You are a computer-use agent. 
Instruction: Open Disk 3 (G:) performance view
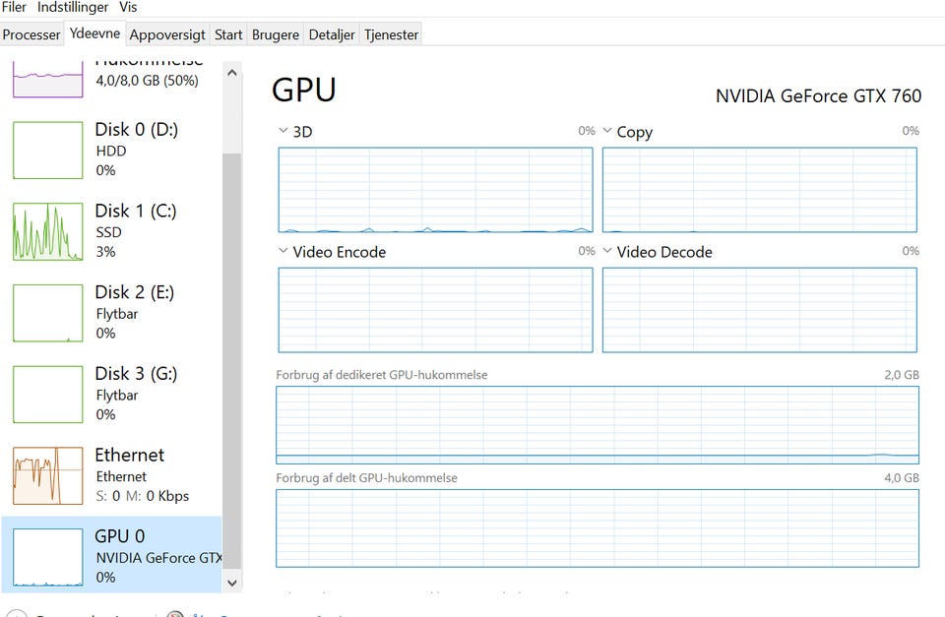pos(47,394)
